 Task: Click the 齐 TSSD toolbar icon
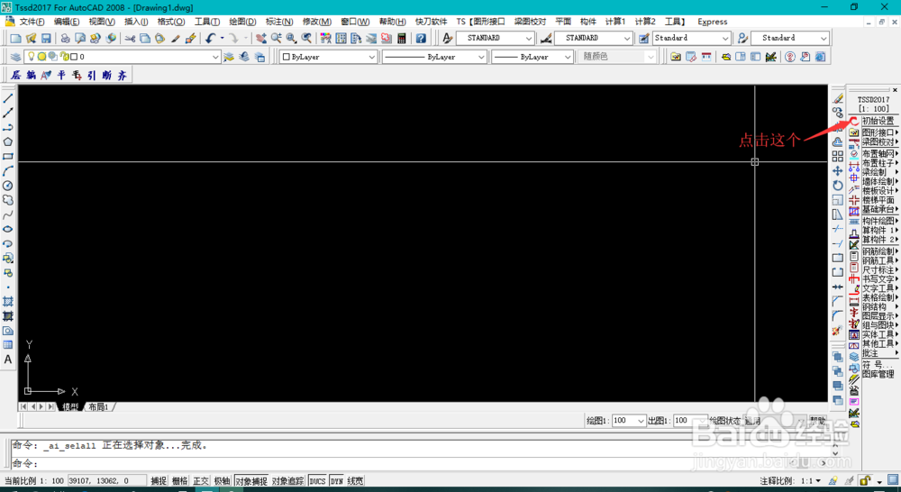coord(122,76)
